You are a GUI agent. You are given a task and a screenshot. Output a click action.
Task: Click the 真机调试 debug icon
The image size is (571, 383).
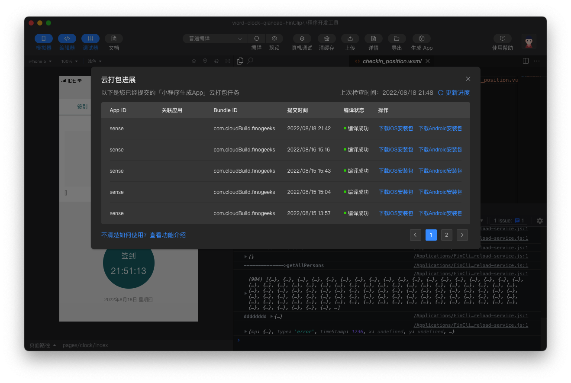[x=302, y=39]
